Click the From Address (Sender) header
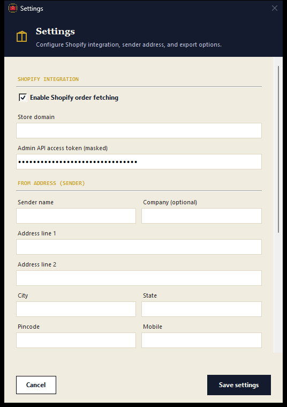This screenshot has width=287, height=407. [x=51, y=183]
